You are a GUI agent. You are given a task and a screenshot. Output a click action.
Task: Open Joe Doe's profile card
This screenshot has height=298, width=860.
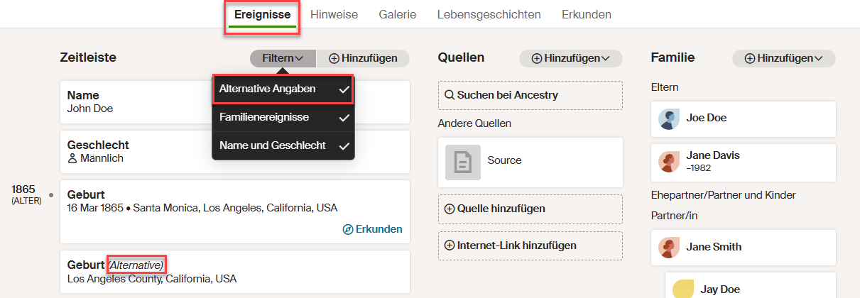click(x=743, y=119)
